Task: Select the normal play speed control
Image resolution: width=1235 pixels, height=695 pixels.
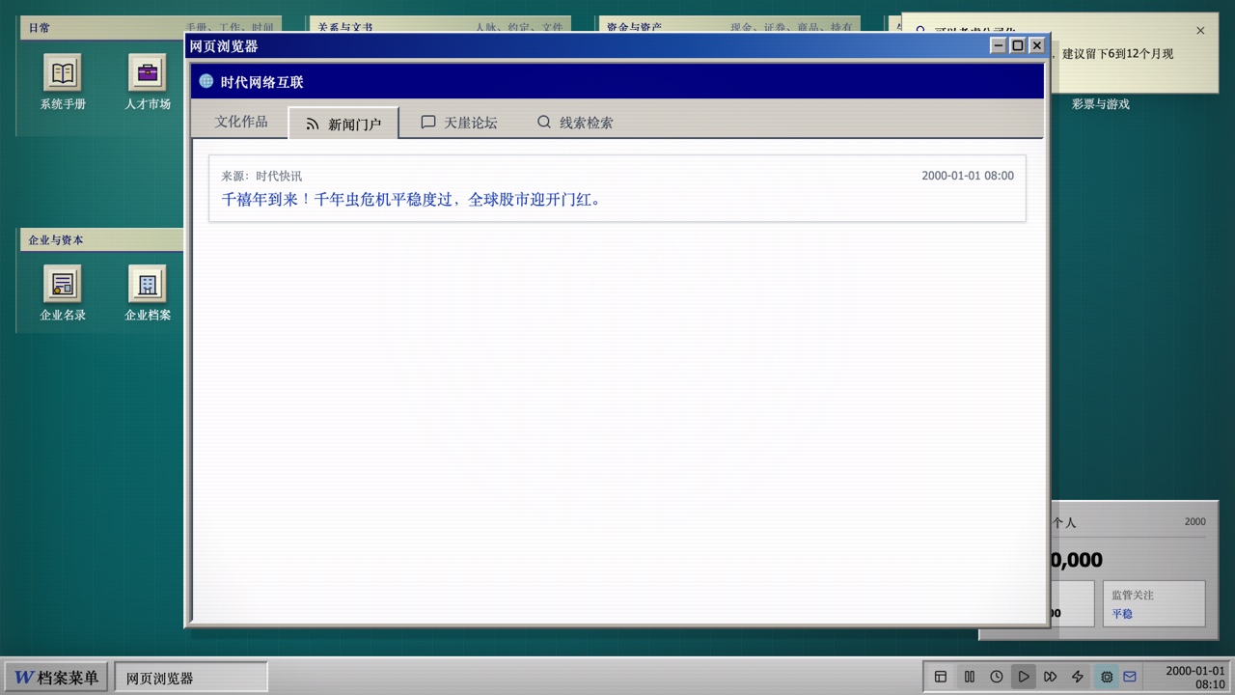Action: [x=1024, y=677]
